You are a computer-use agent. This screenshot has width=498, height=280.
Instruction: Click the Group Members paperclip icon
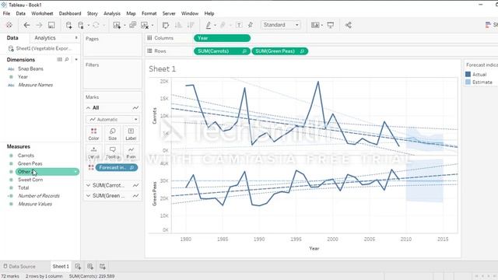click(x=223, y=25)
